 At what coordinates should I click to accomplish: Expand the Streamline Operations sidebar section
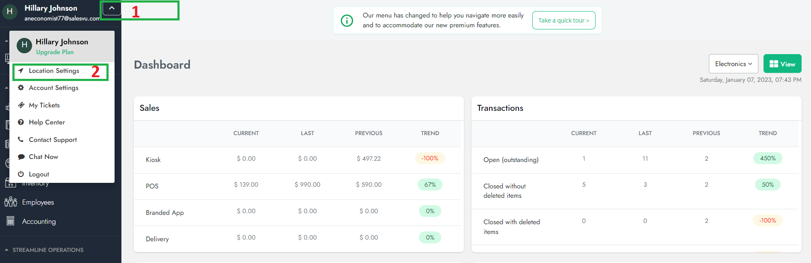pos(48,250)
